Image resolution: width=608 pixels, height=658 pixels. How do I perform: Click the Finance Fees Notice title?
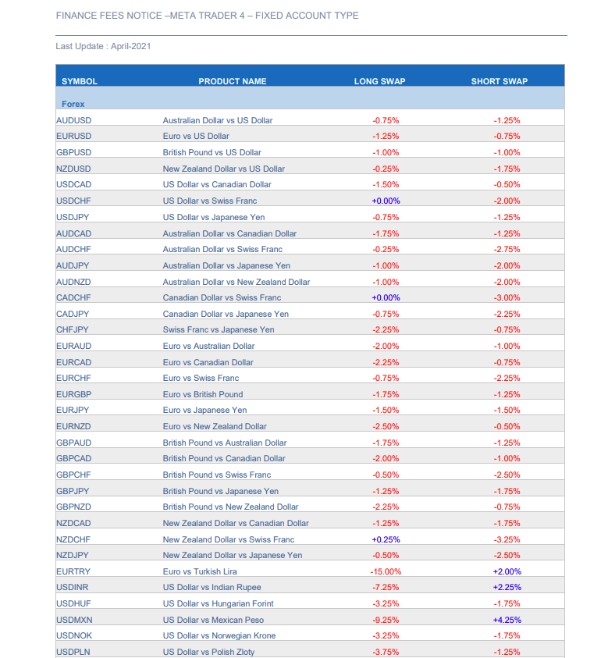[208, 16]
